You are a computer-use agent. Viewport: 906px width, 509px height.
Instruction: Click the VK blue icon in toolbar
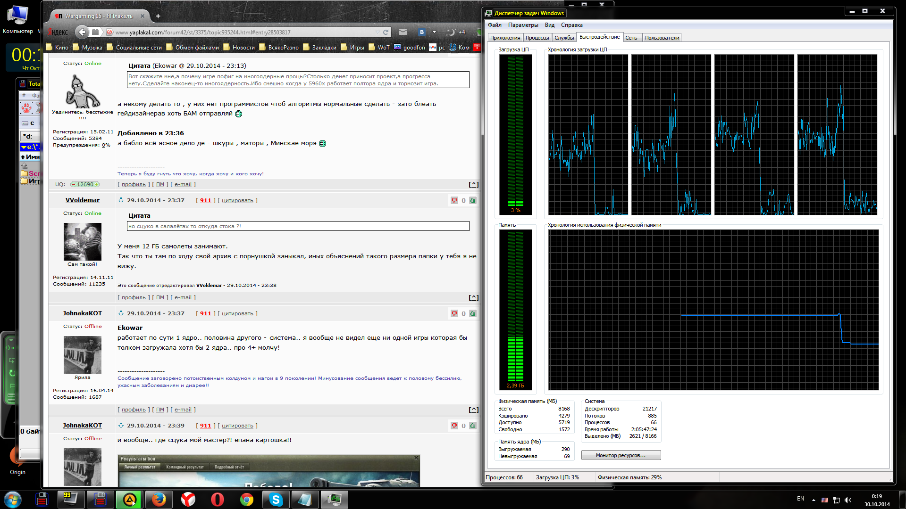(422, 32)
